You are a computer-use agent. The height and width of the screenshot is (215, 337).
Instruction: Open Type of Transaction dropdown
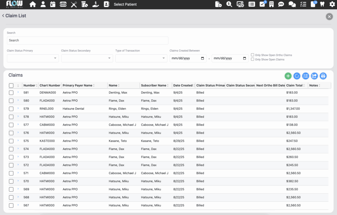click(141, 58)
